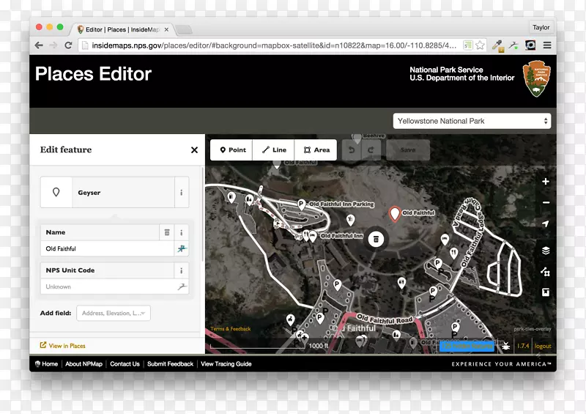Show info for the Geyser preset

click(x=181, y=193)
